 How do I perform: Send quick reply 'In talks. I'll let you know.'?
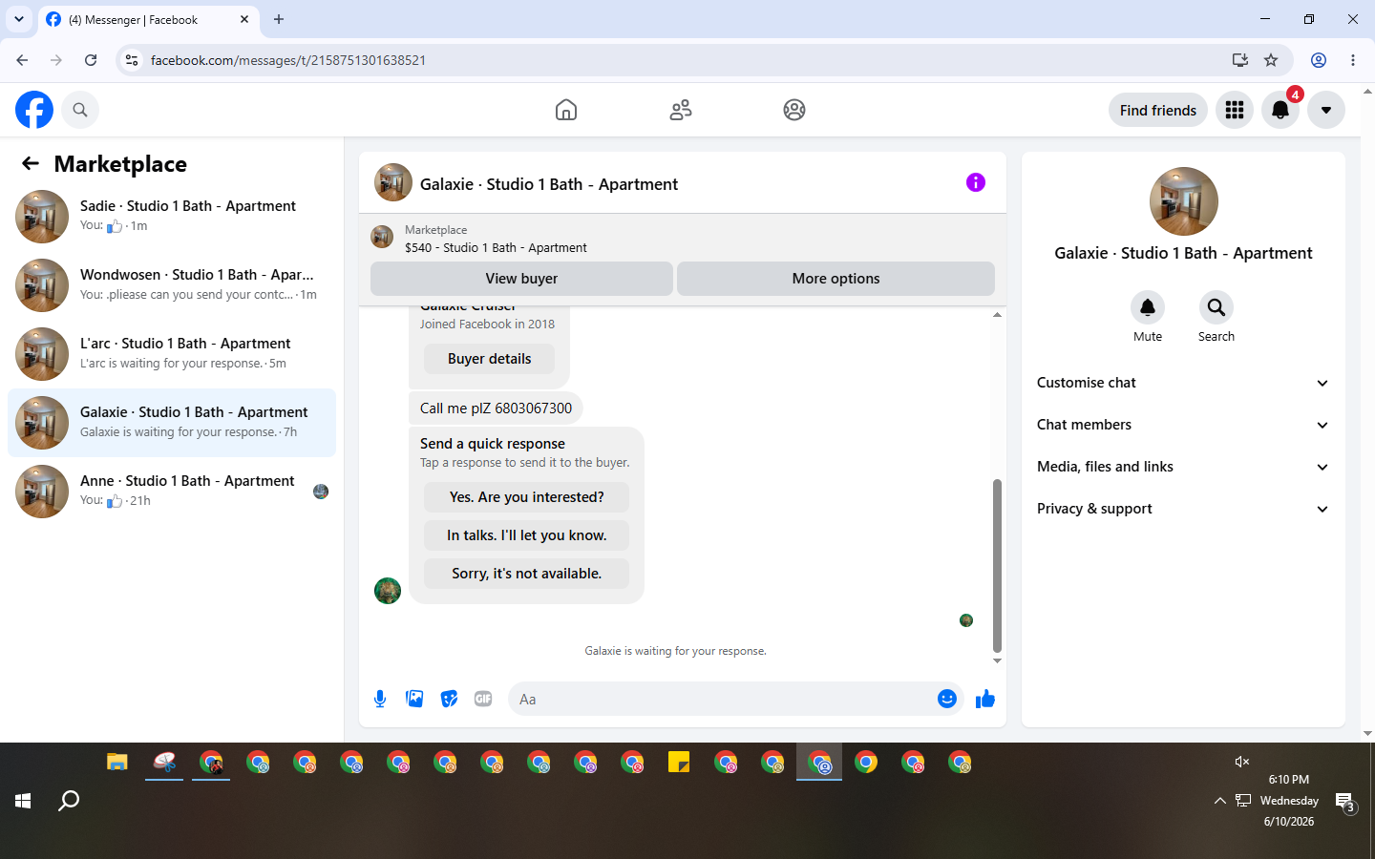527,535
